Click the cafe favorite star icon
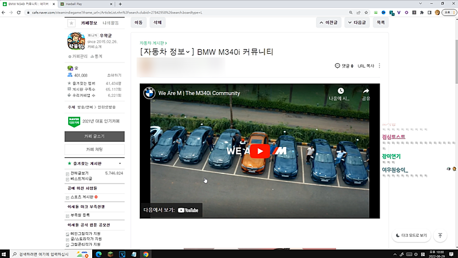 pos(71,23)
